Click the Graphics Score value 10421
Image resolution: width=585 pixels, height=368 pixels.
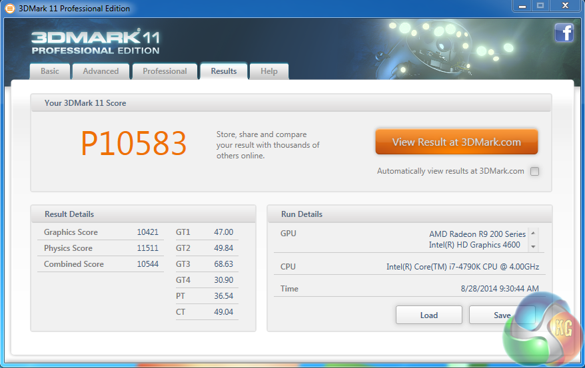coord(148,232)
